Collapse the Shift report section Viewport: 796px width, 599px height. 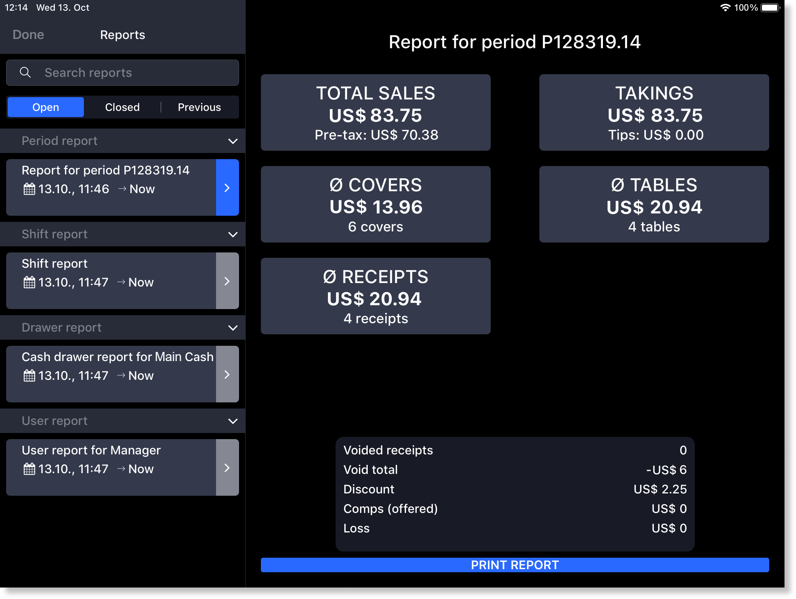233,234
